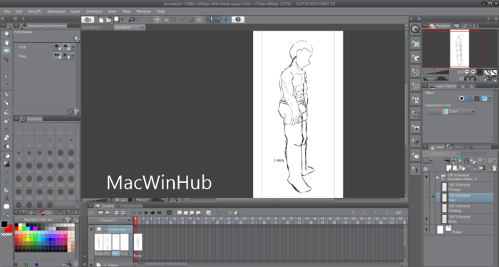Screen dimensions: 499x267
Task: Toggle visibility of Body layer
Action: coord(426,219)
